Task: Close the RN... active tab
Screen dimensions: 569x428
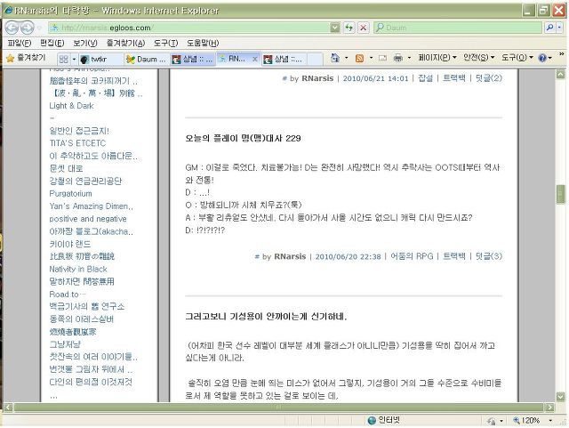Action: (x=255, y=60)
